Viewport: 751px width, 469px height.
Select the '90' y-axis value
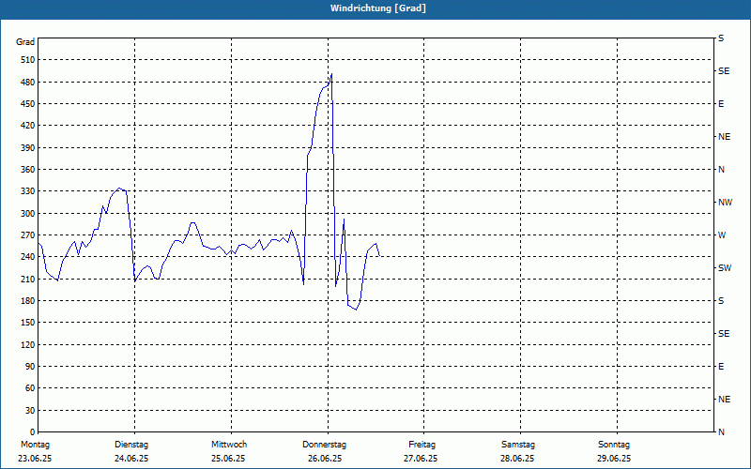click(30, 366)
